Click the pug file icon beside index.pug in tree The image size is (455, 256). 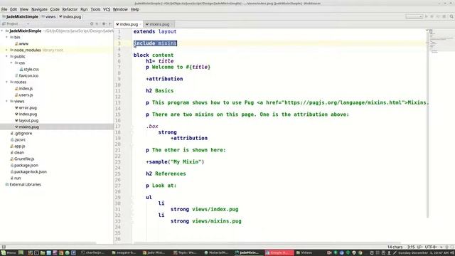[x=16, y=114]
